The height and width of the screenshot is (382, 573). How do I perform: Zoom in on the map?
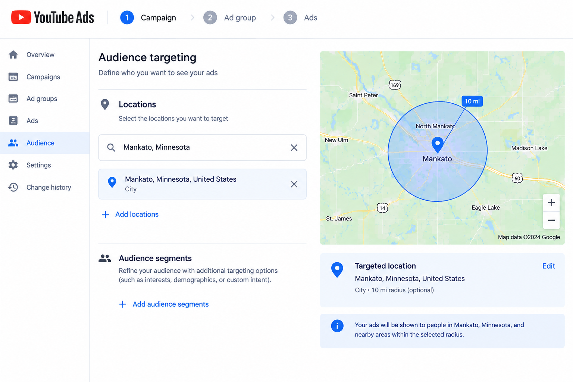(551, 203)
